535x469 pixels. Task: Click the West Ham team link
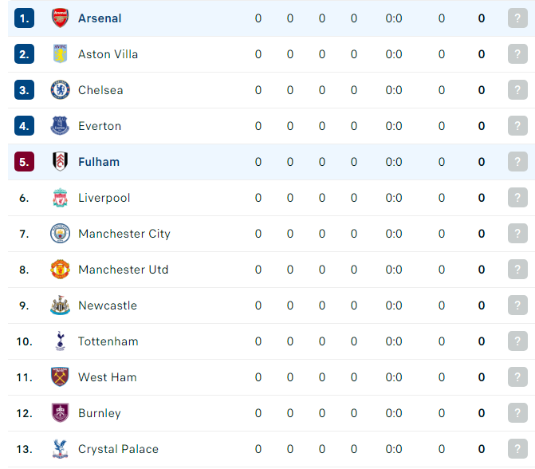tap(108, 377)
